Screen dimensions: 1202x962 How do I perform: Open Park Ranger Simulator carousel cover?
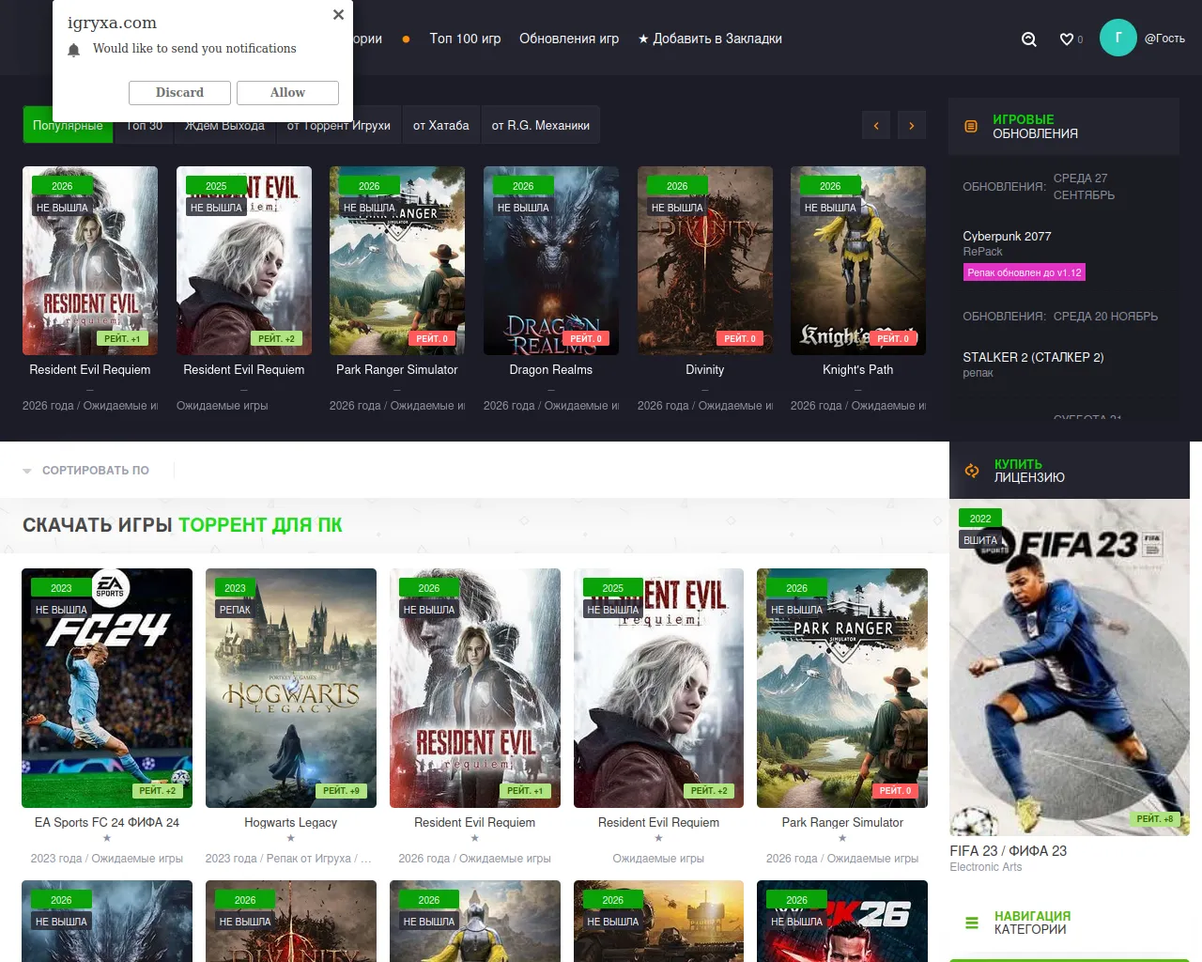[397, 261]
